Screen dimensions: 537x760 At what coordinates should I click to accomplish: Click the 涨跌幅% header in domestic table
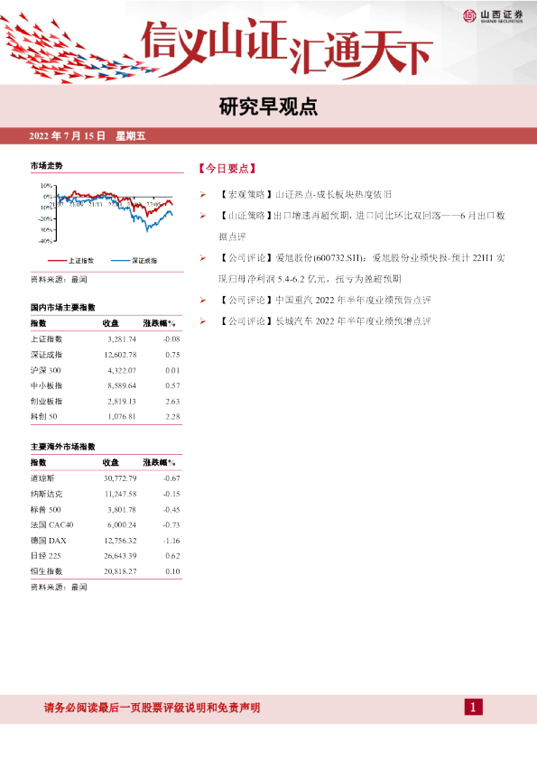tap(160, 323)
